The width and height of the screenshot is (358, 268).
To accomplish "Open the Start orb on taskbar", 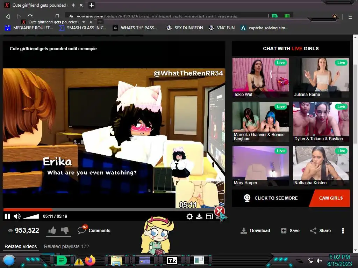I will pyautogui.click(x=9, y=260).
